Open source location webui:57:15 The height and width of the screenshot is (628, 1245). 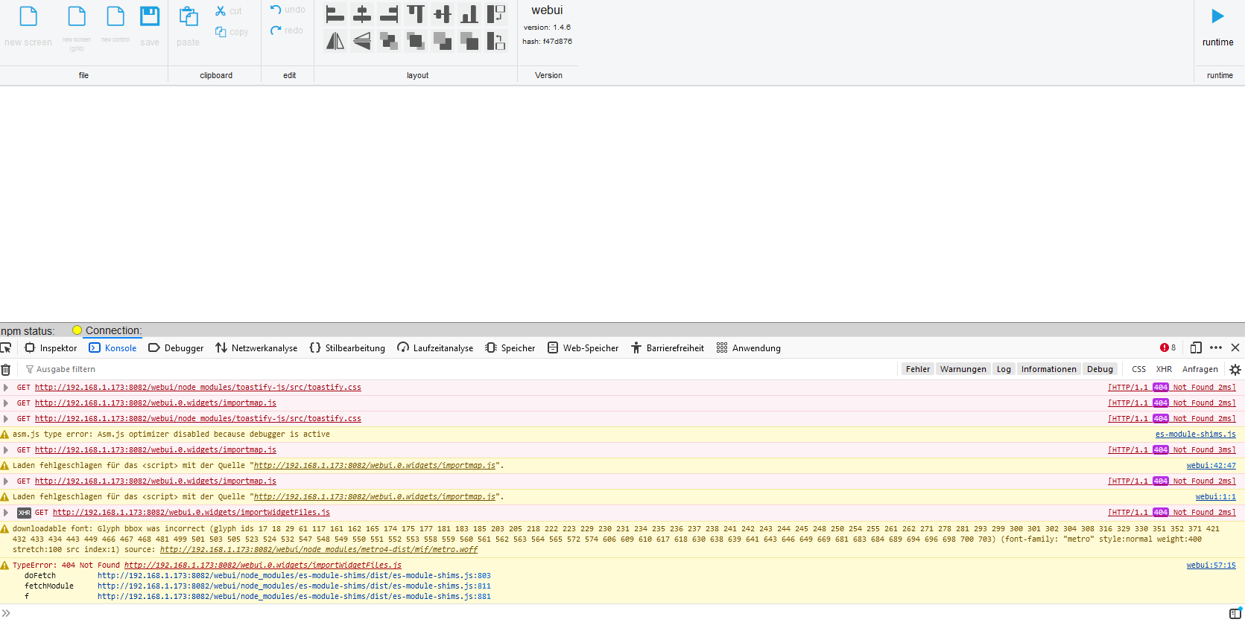(x=1211, y=565)
